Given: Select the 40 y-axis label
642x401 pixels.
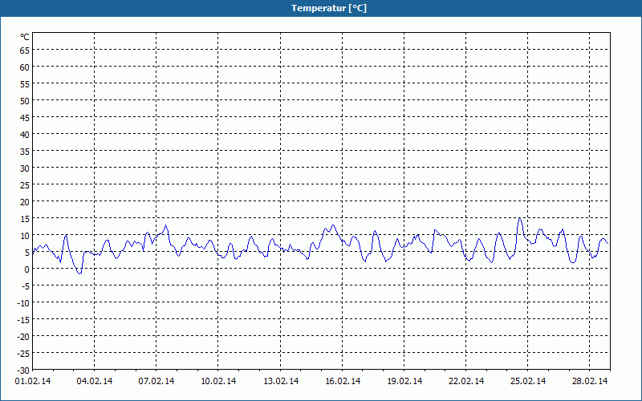Looking at the screenshot, I should [25, 135].
